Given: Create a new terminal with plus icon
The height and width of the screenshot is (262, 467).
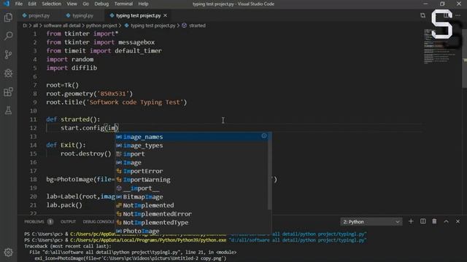Looking at the screenshot, I should click(411, 221).
